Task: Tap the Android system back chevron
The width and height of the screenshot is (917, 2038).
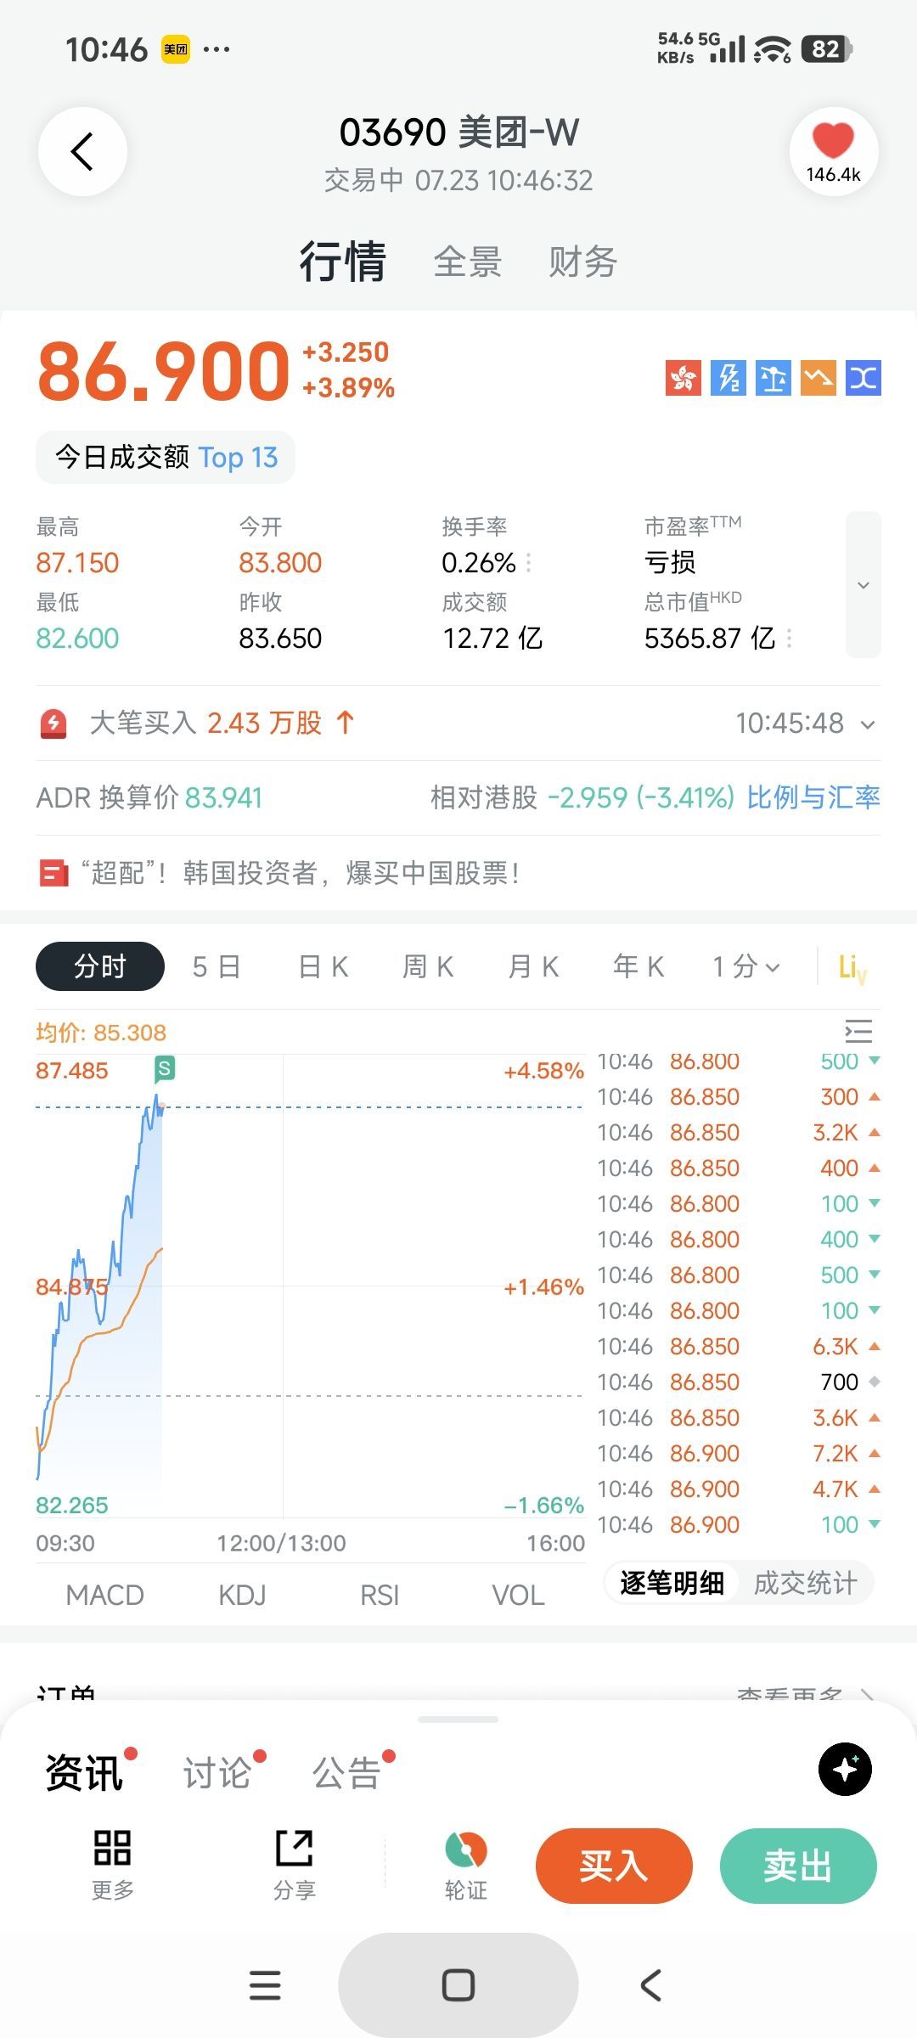Action: [x=651, y=1985]
